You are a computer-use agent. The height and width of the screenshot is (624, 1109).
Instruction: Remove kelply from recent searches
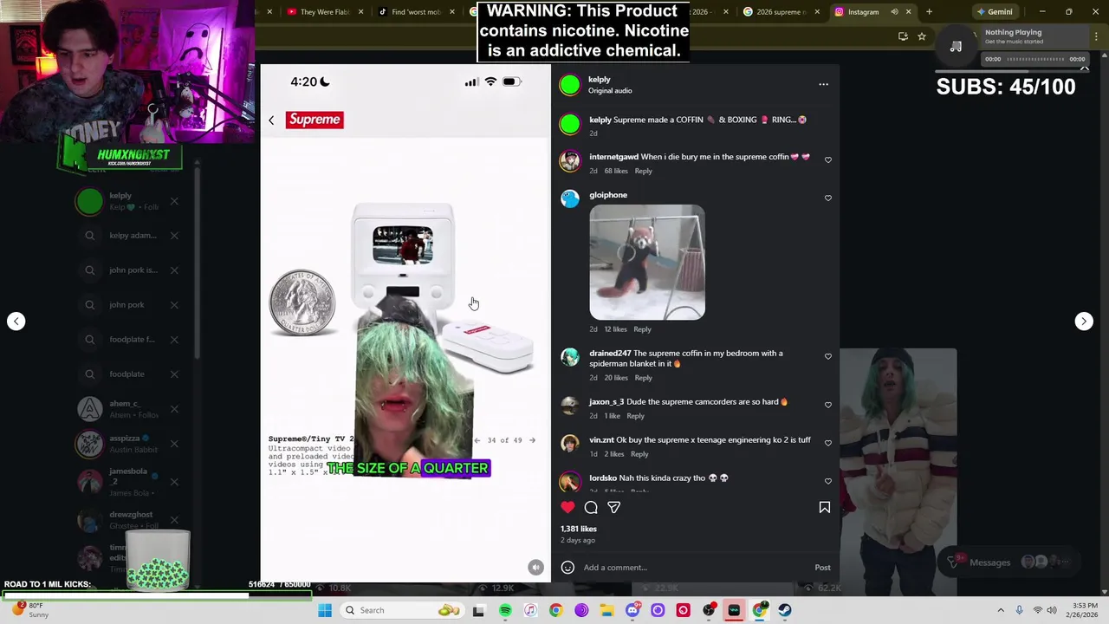coord(174,201)
